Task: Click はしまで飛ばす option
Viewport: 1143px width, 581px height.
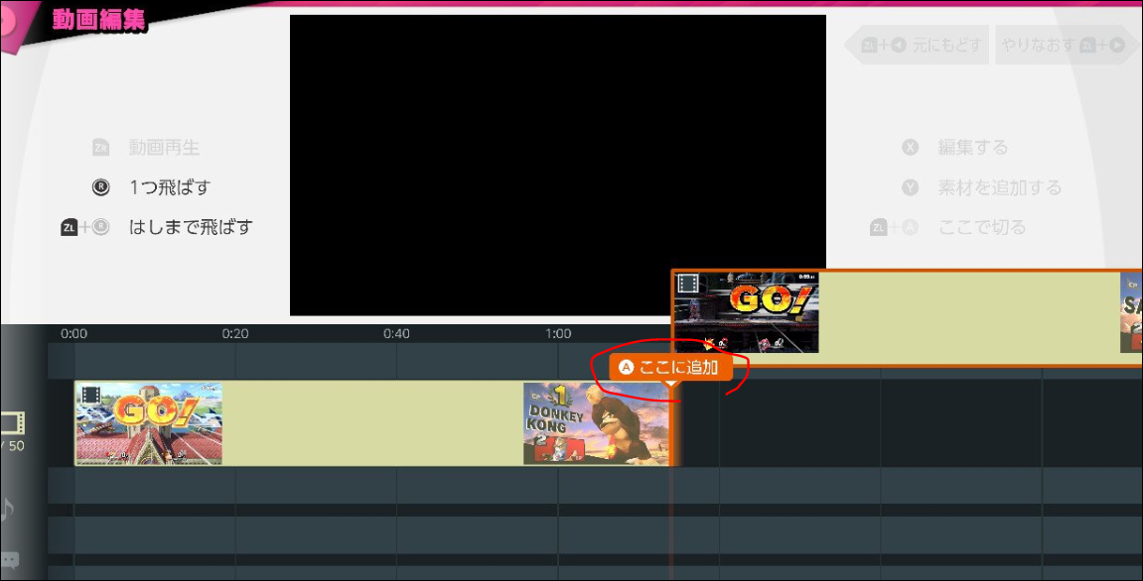Action: [x=191, y=227]
